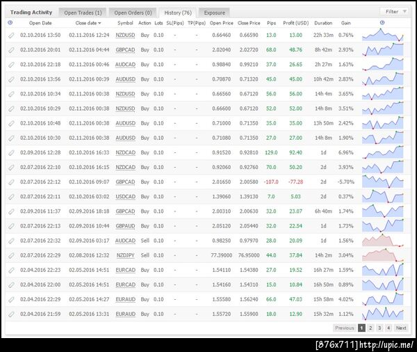Viewport: 417px width, 352px height.
Task: Open EURAUD link in 66.0 pips row
Action: (x=125, y=300)
